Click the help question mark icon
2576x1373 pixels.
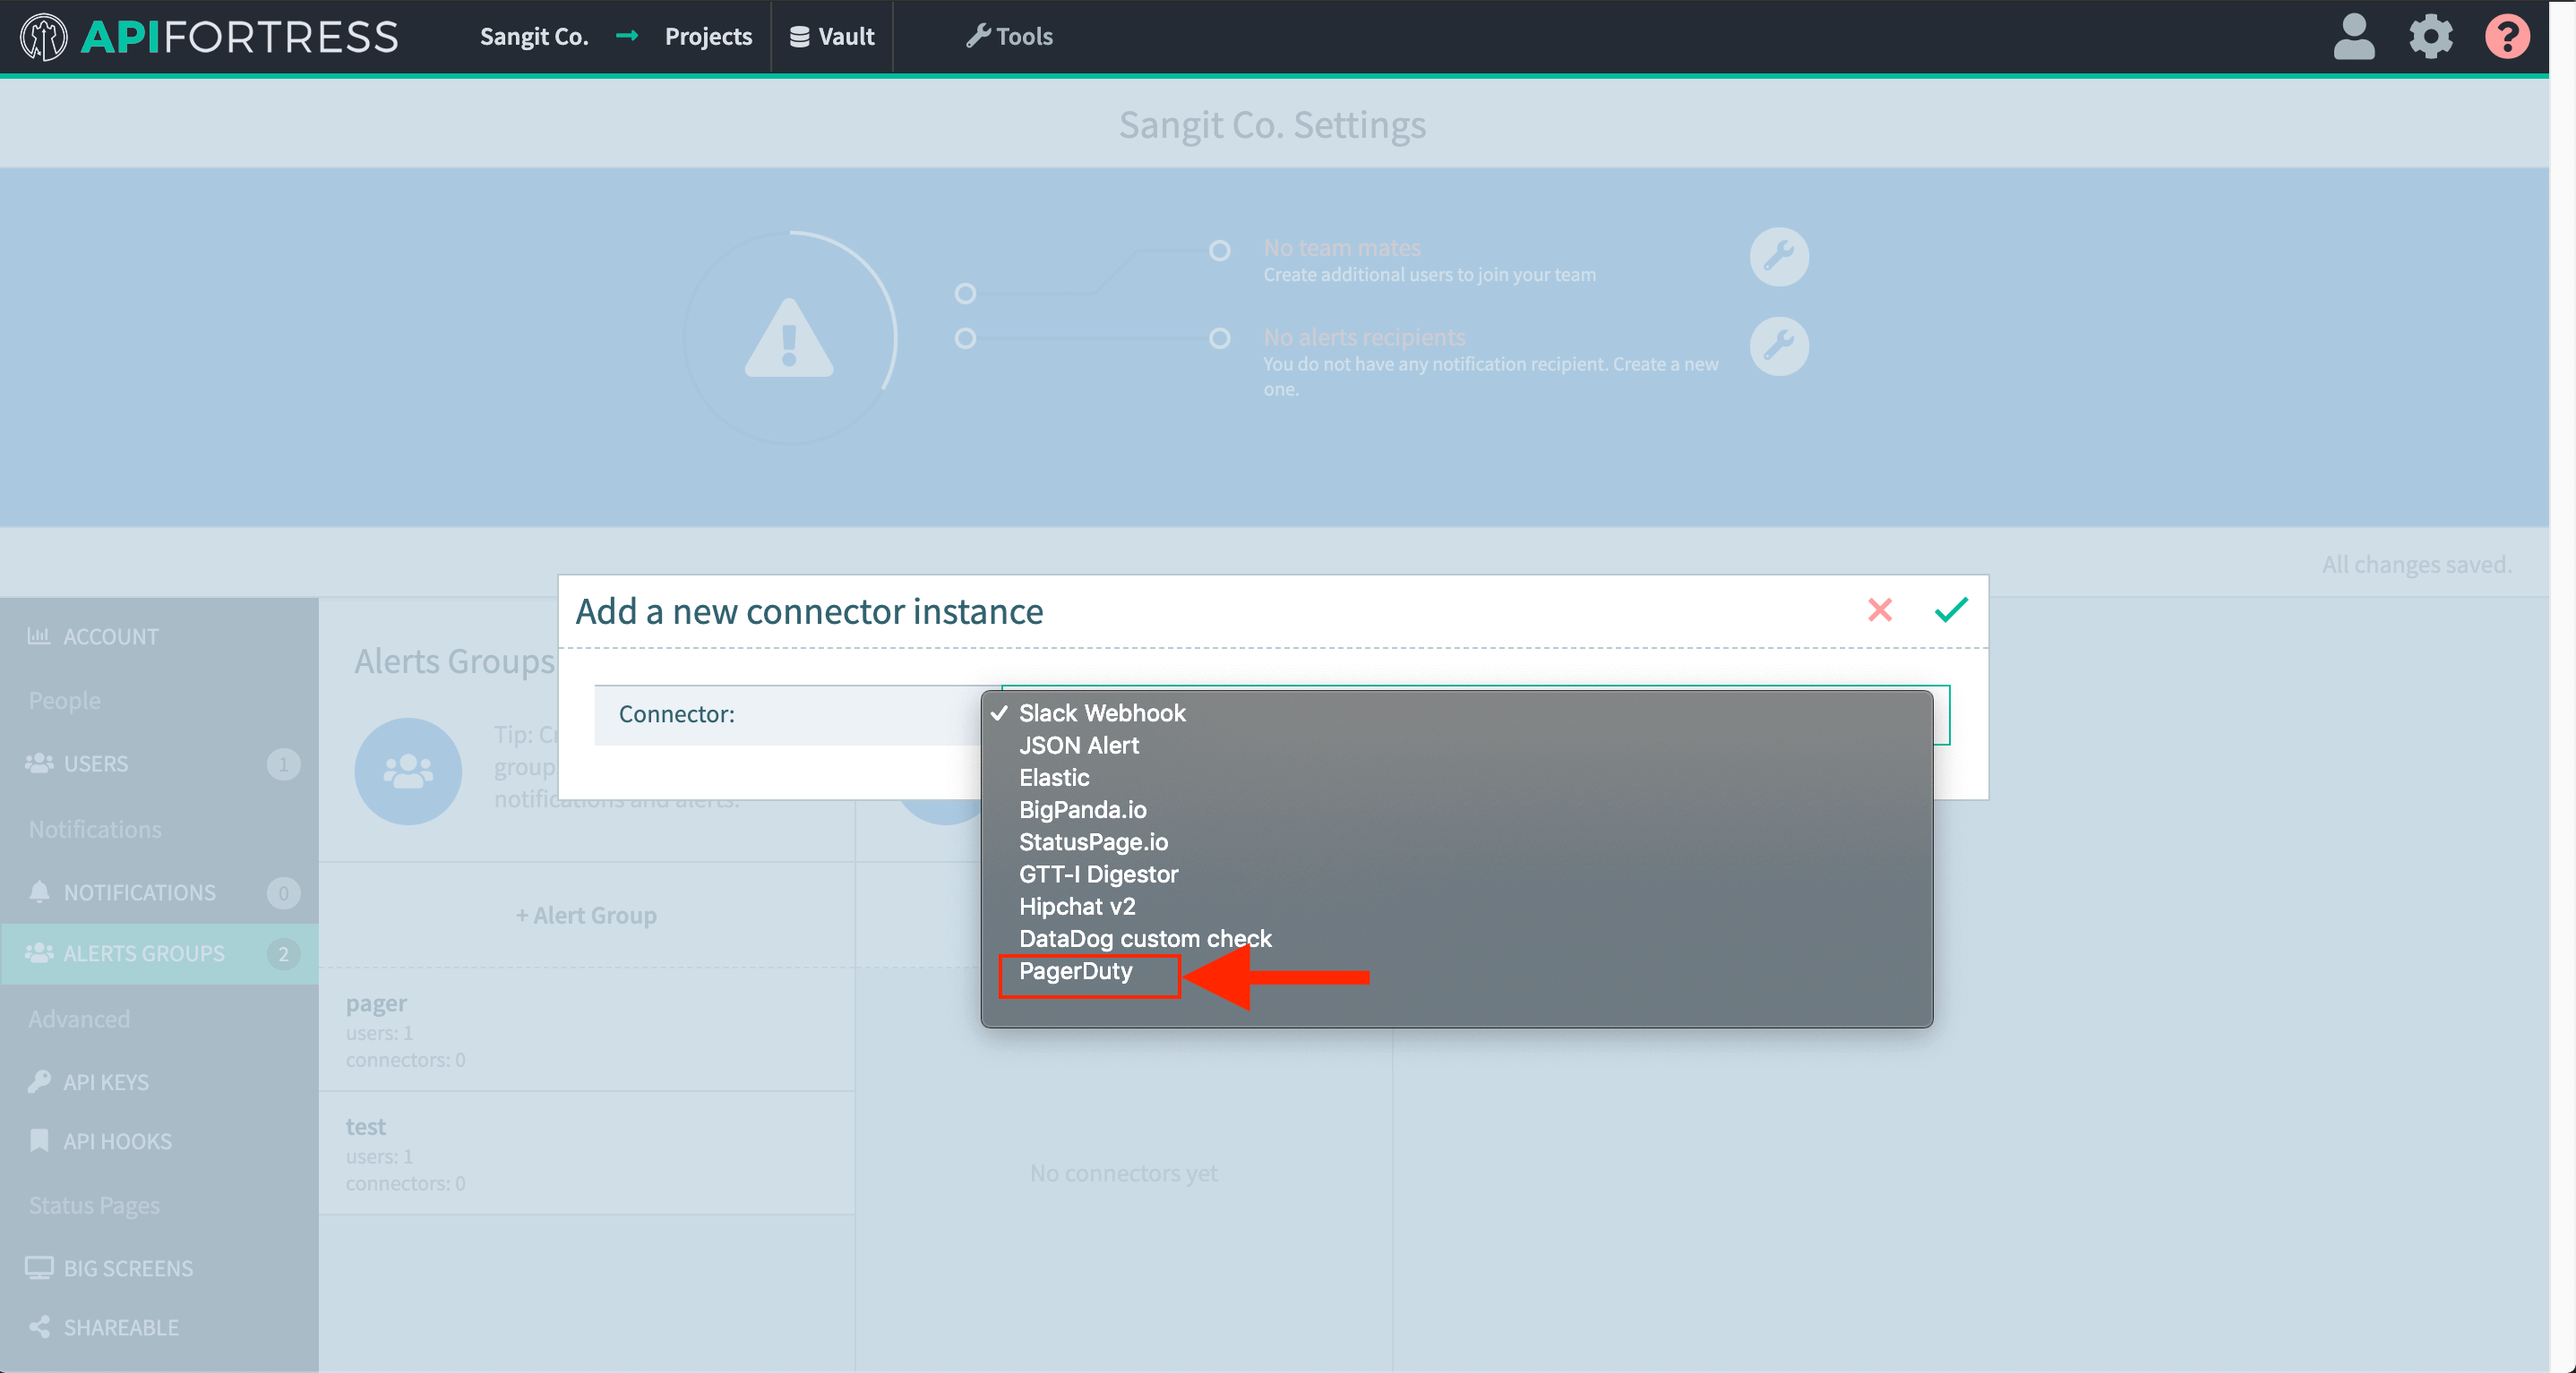click(2506, 37)
